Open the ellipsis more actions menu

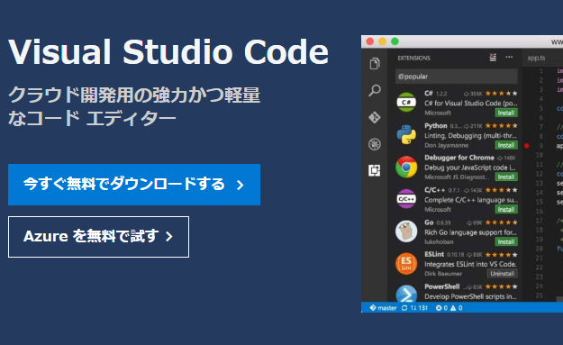pyautogui.click(x=509, y=57)
